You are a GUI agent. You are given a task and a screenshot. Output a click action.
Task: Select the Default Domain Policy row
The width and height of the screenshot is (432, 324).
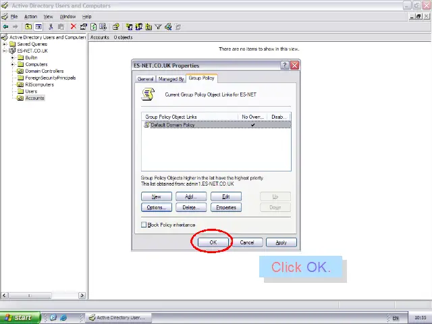click(x=216, y=125)
